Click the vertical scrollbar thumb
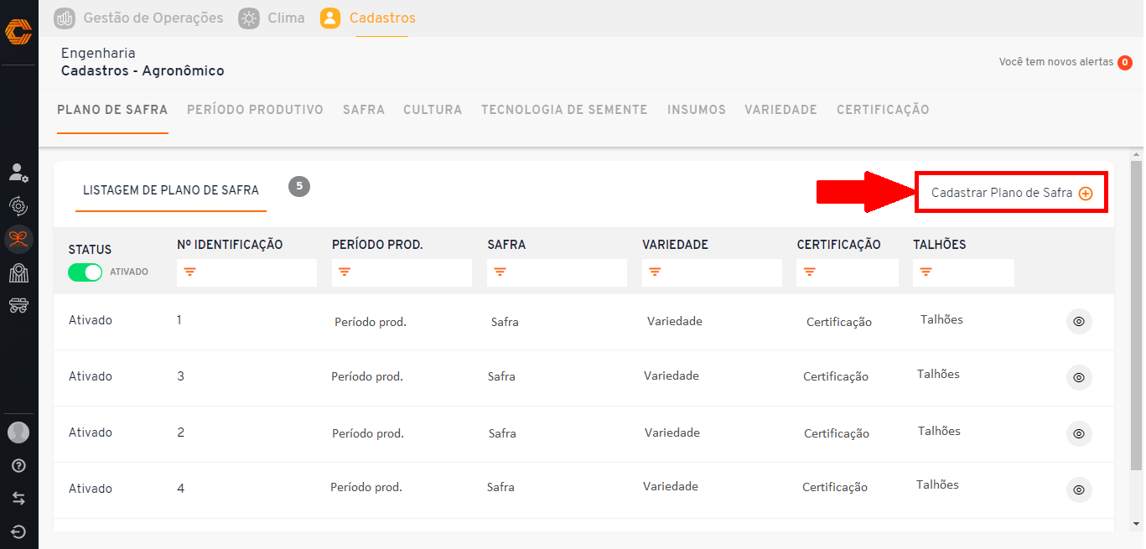1146x549 pixels. 1137,316
